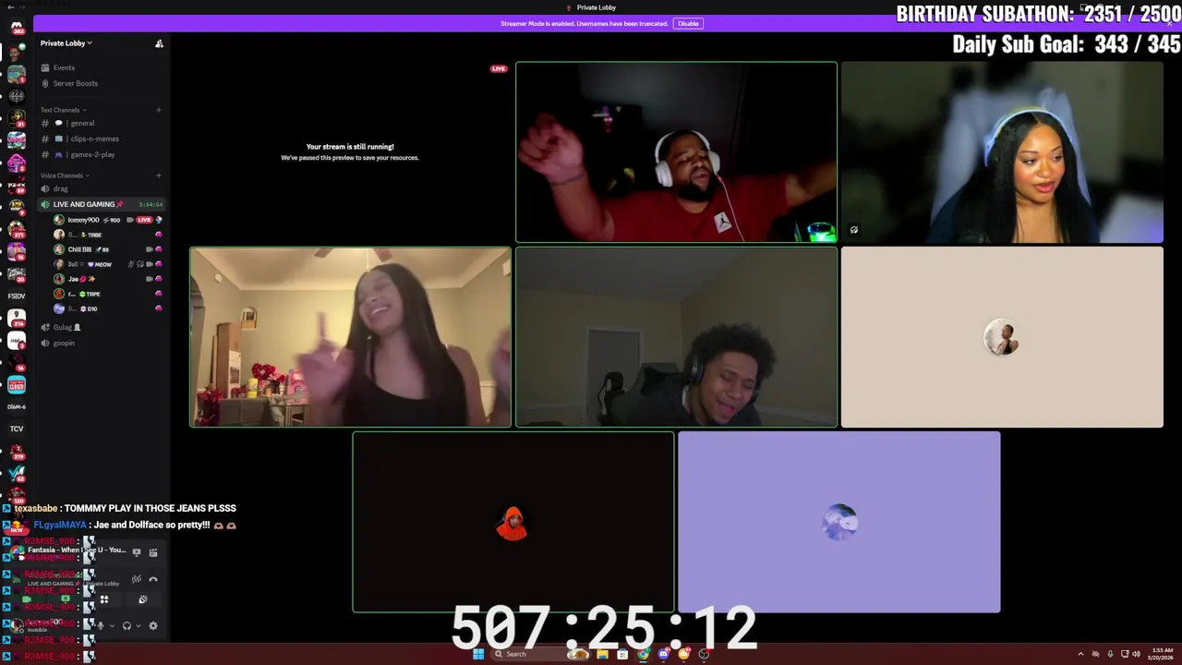Select the purple avatar participant tile
The image size is (1182, 665).
(x=838, y=522)
